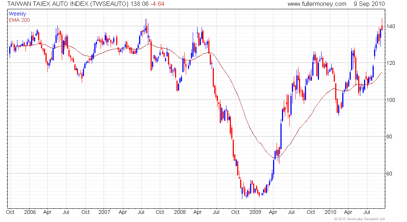Click the 'Jul' label after 2007
This screenshot has width=407, height=222.
coord(141,212)
